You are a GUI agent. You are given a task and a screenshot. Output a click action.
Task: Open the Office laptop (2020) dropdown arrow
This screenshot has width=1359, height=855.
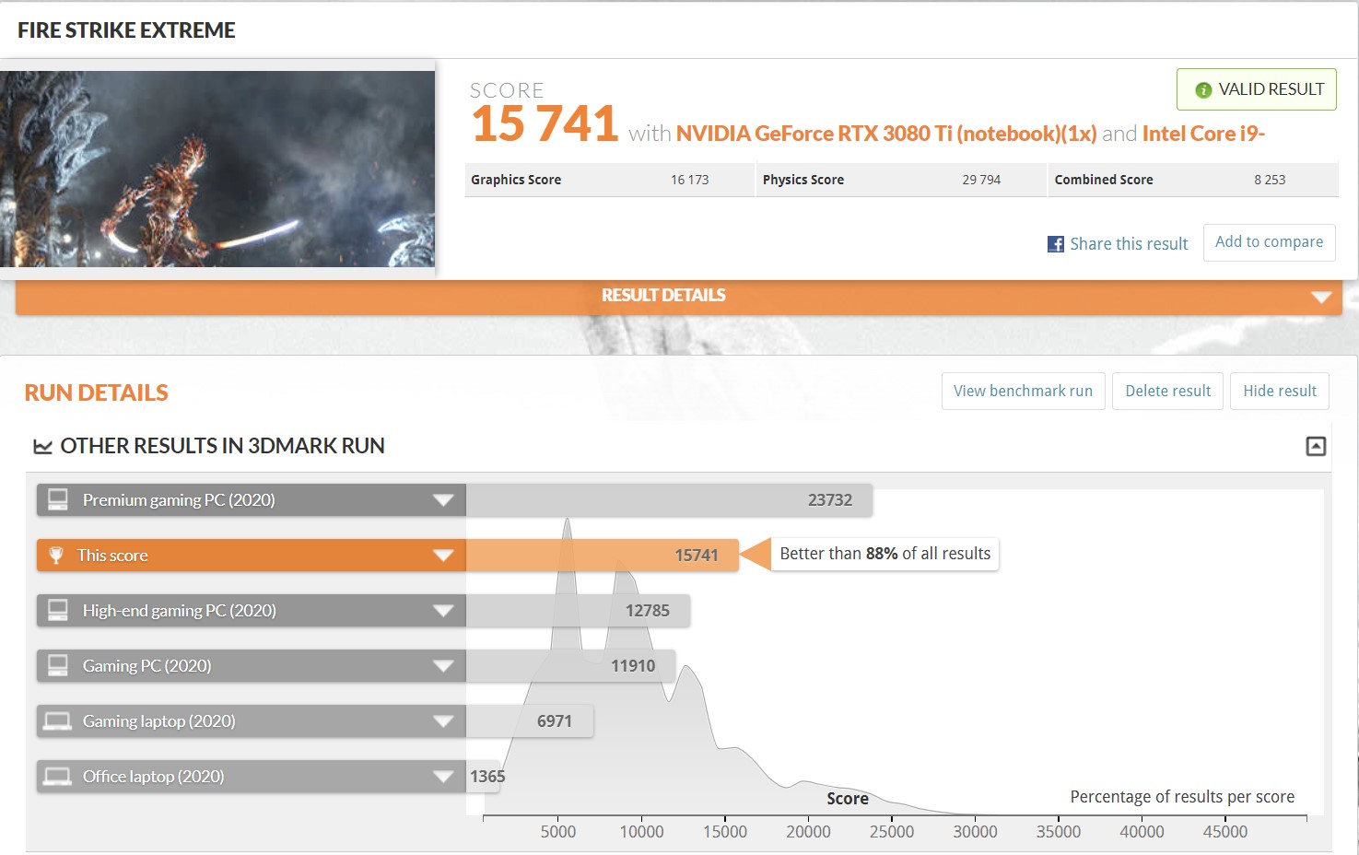[x=443, y=777]
